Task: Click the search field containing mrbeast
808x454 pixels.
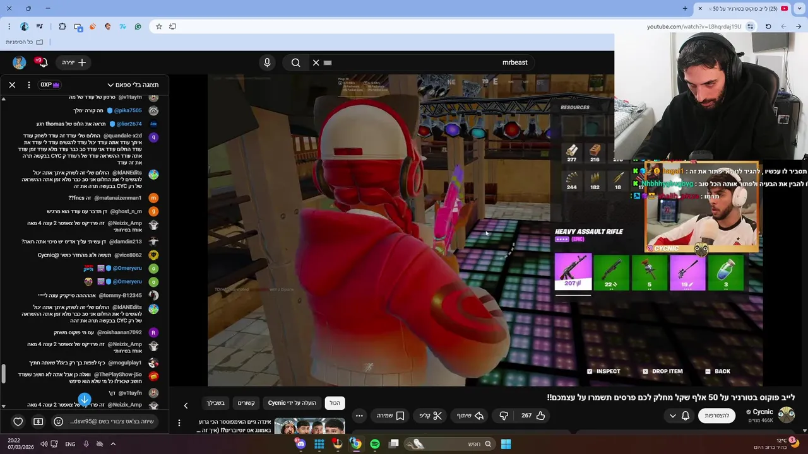Action: coord(423,62)
